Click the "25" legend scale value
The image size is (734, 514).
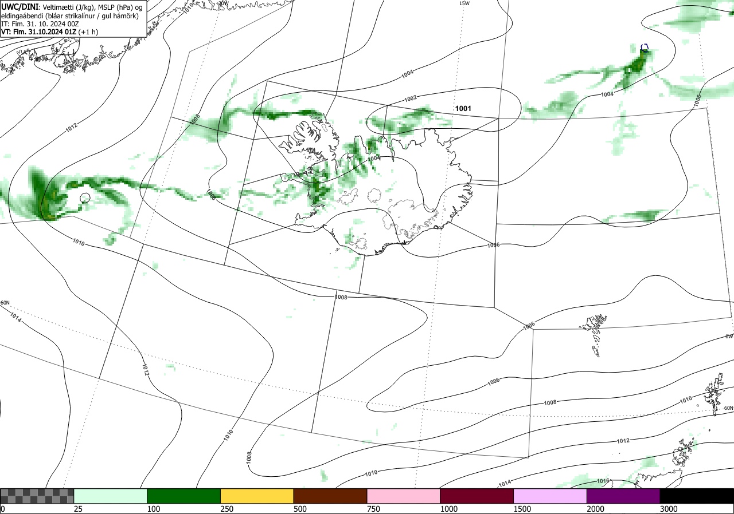[x=79, y=509]
